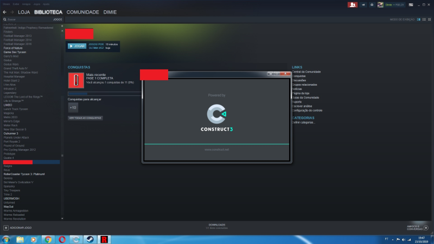This screenshot has width=434, height=244.
Task: Click the plus icon next to Amigos e Conversas
Action: [426, 228]
